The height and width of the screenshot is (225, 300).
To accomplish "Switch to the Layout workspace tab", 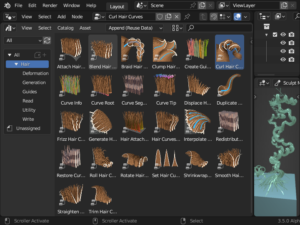I will coord(117,7).
